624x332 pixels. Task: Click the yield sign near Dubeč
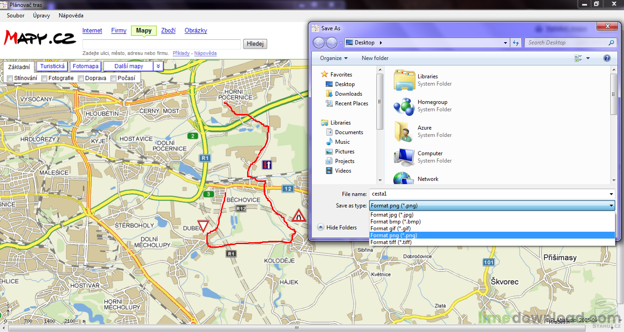(203, 226)
